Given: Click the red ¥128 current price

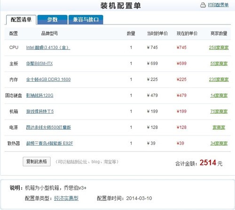Looking at the screenshot, I should 181,127.
